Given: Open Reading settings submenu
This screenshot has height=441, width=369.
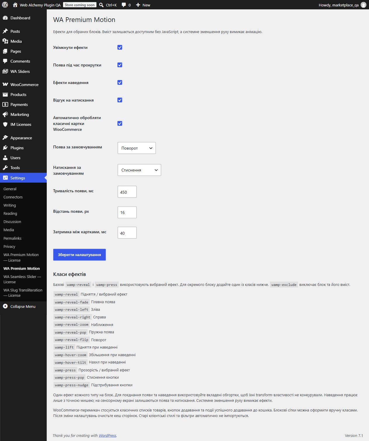Looking at the screenshot, I should point(10,213).
